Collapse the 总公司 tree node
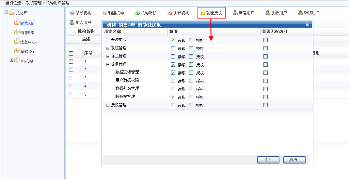Image resolution: width=349 pixels, height=183 pixels. pos(6,12)
